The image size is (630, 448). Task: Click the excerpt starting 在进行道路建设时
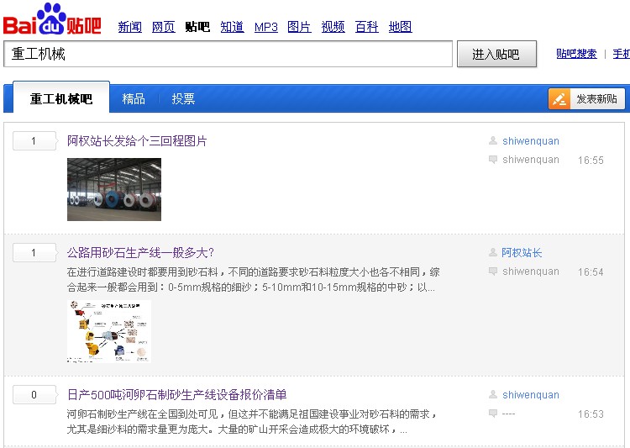tap(253, 280)
